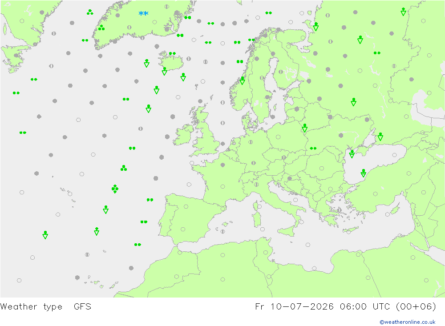Open the weatheronline.co.uk copyright link
The width and height of the screenshot is (445, 326).
[408, 322]
